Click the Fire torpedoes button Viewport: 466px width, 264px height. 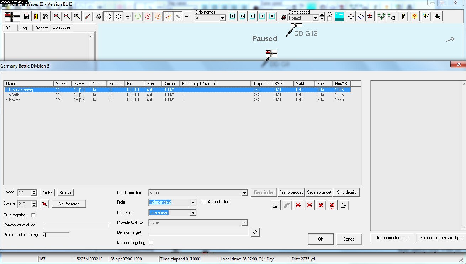(291, 192)
